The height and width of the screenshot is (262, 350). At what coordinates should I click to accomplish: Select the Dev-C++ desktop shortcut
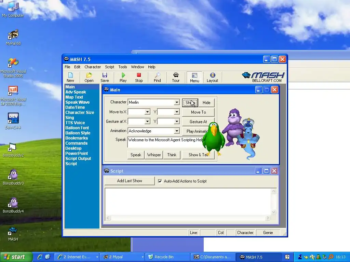tap(13, 121)
